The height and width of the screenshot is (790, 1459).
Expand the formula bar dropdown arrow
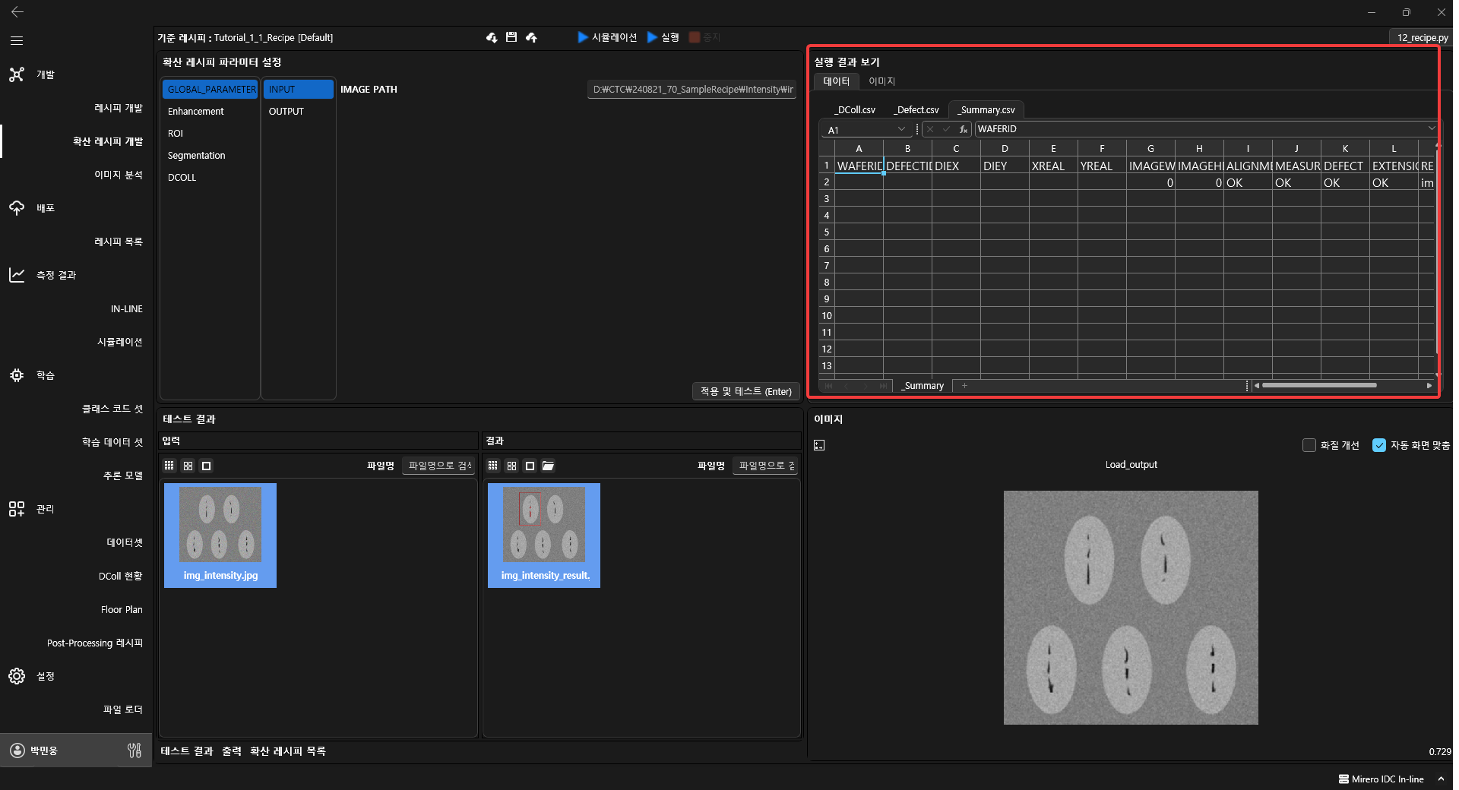[x=1431, y=128]
